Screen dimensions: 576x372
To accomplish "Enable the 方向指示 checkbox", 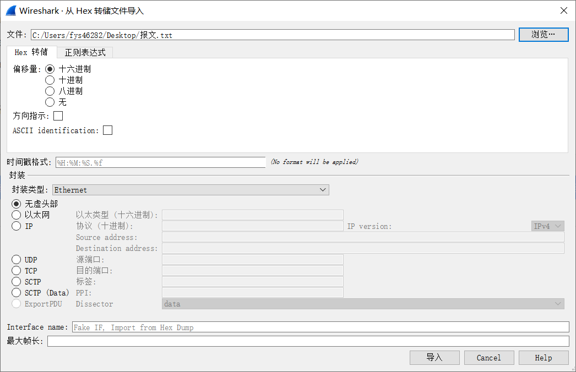I will 58,116.
